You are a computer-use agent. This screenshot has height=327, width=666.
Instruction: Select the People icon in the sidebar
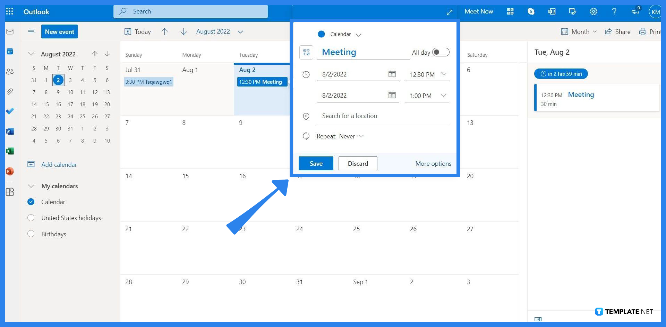tap(10, 72)
